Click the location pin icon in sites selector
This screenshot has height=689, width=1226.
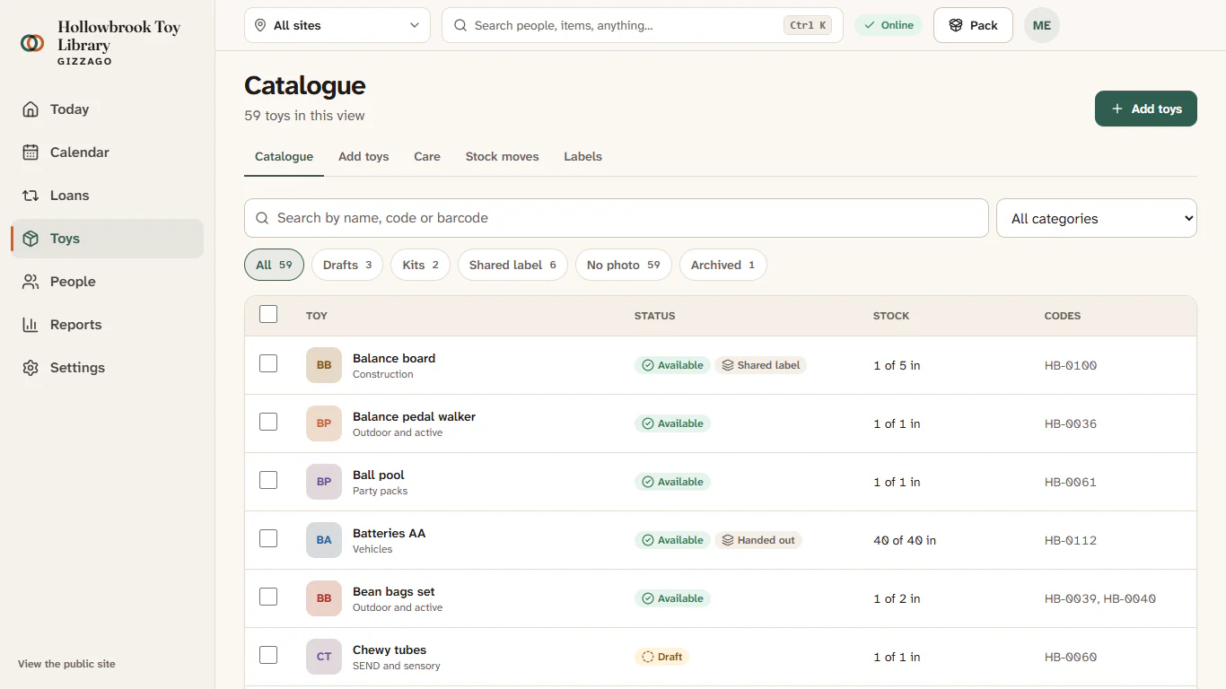[x=260, y=25]
